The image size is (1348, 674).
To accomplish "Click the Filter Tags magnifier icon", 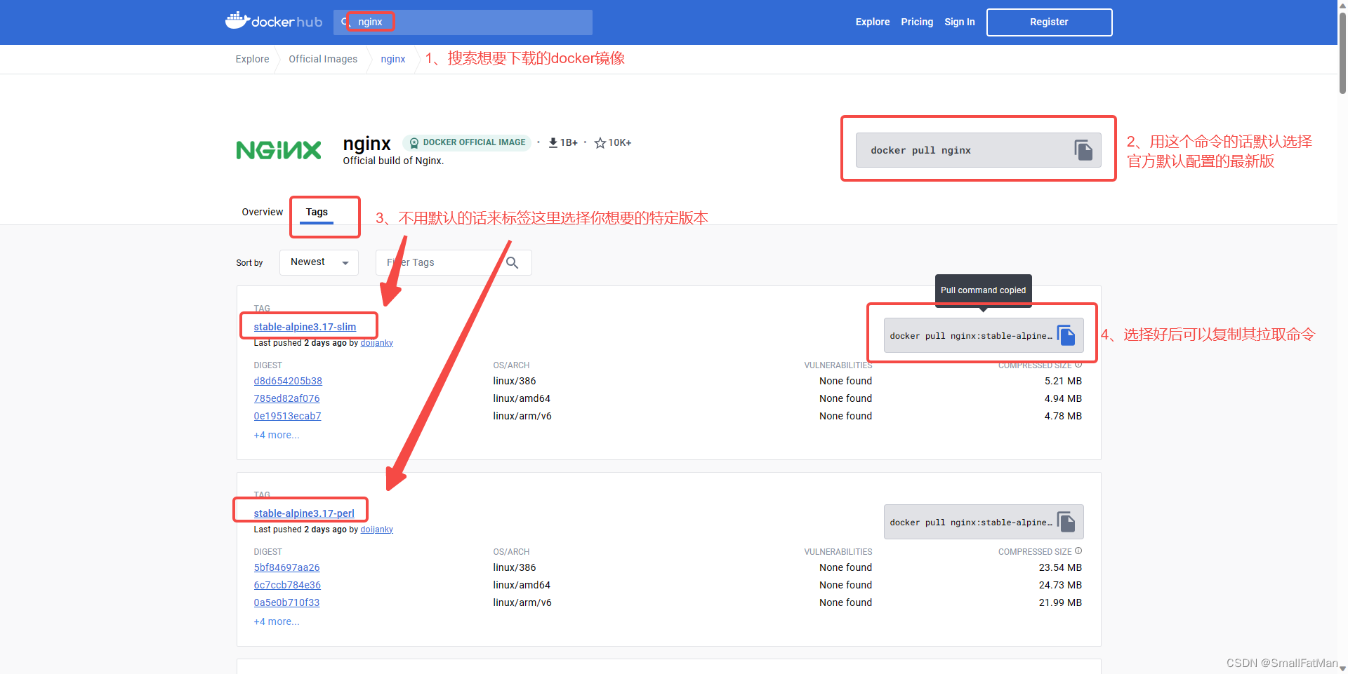I will [513, 262].
